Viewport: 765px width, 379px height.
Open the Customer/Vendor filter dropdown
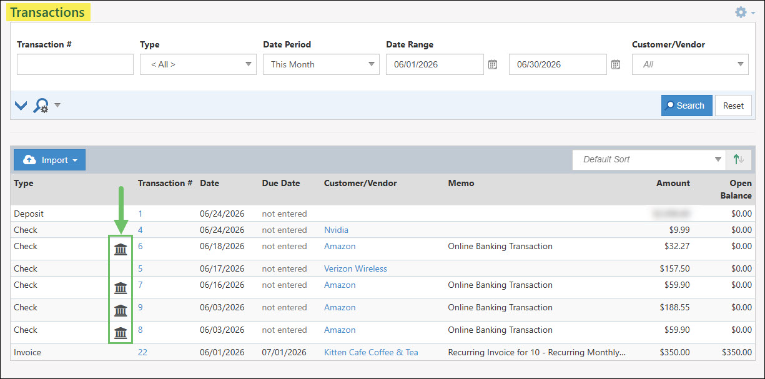(x=690, y=64)
